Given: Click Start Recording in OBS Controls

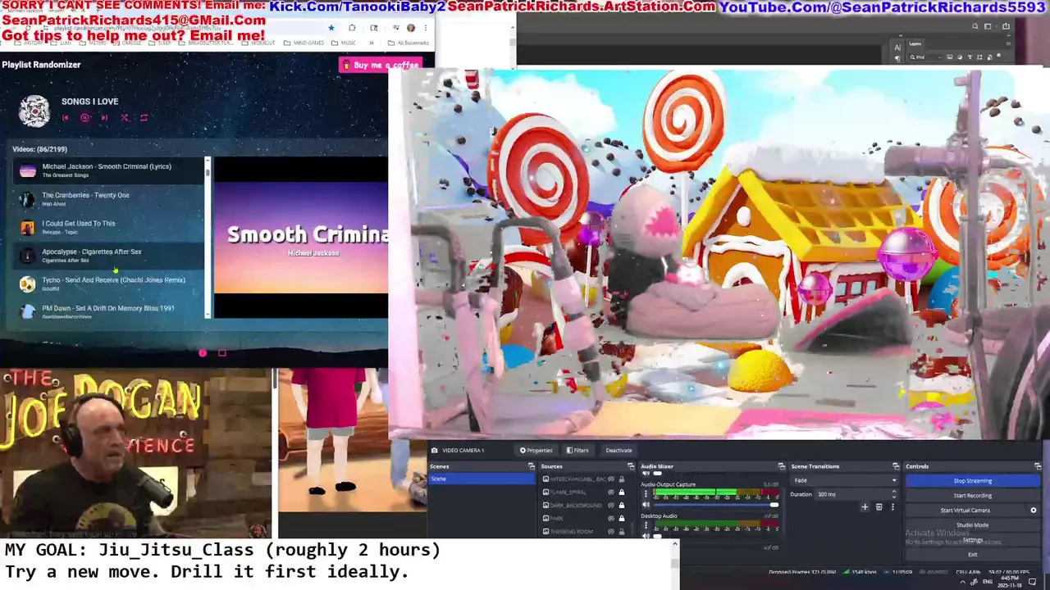Looking at the screenshot, I should [x=973, y=496].
